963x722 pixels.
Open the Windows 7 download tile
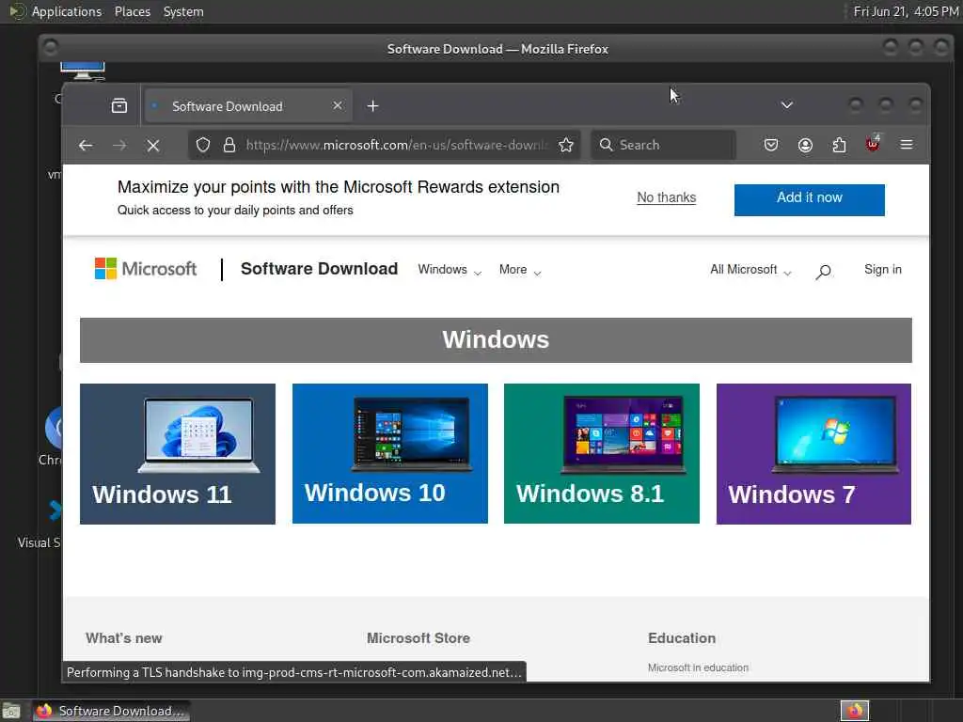[813, 454]
